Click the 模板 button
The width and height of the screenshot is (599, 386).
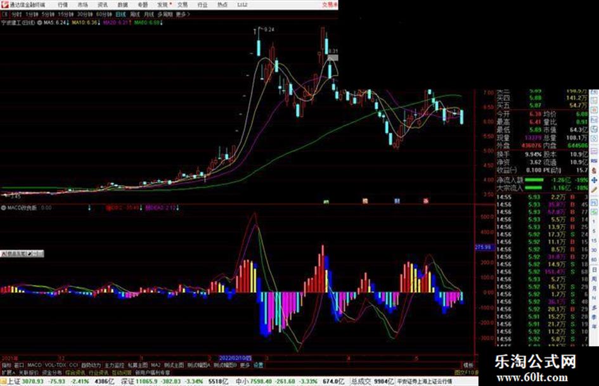tap(468, 365)
